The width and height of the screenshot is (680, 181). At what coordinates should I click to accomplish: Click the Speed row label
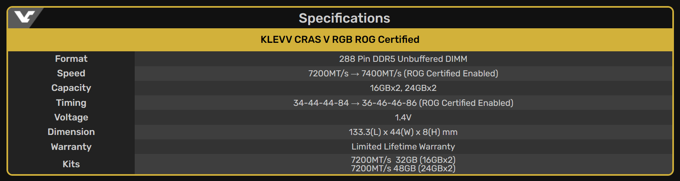(x=71, y=73)
